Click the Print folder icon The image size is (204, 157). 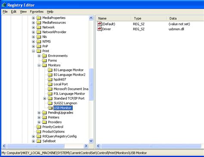[x=39, y=51]
